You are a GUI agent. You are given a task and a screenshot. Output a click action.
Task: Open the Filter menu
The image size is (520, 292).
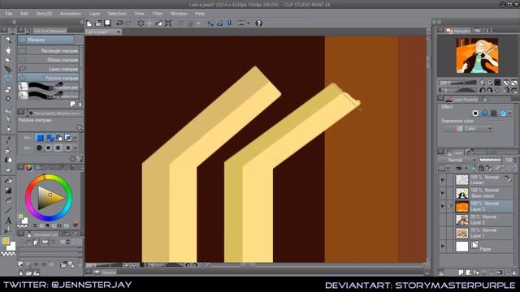click(157, 14)
